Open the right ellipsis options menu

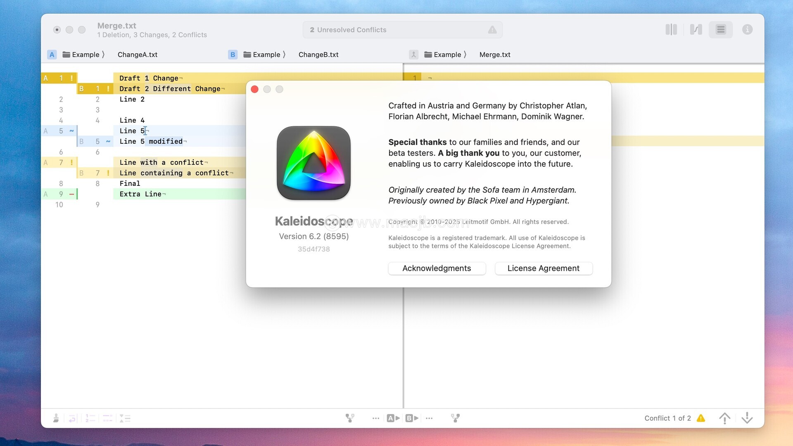pos(429,418)
